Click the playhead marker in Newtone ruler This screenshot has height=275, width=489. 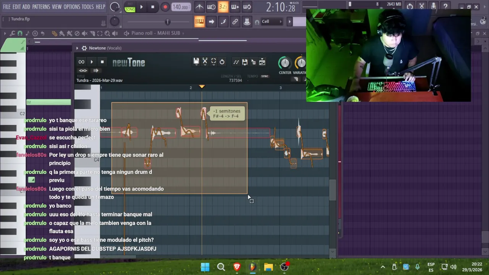(x=202, y=87)
